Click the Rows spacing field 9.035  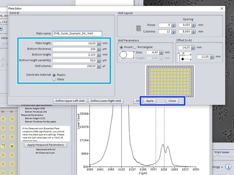pyautogui.click(x=185, y=25)
